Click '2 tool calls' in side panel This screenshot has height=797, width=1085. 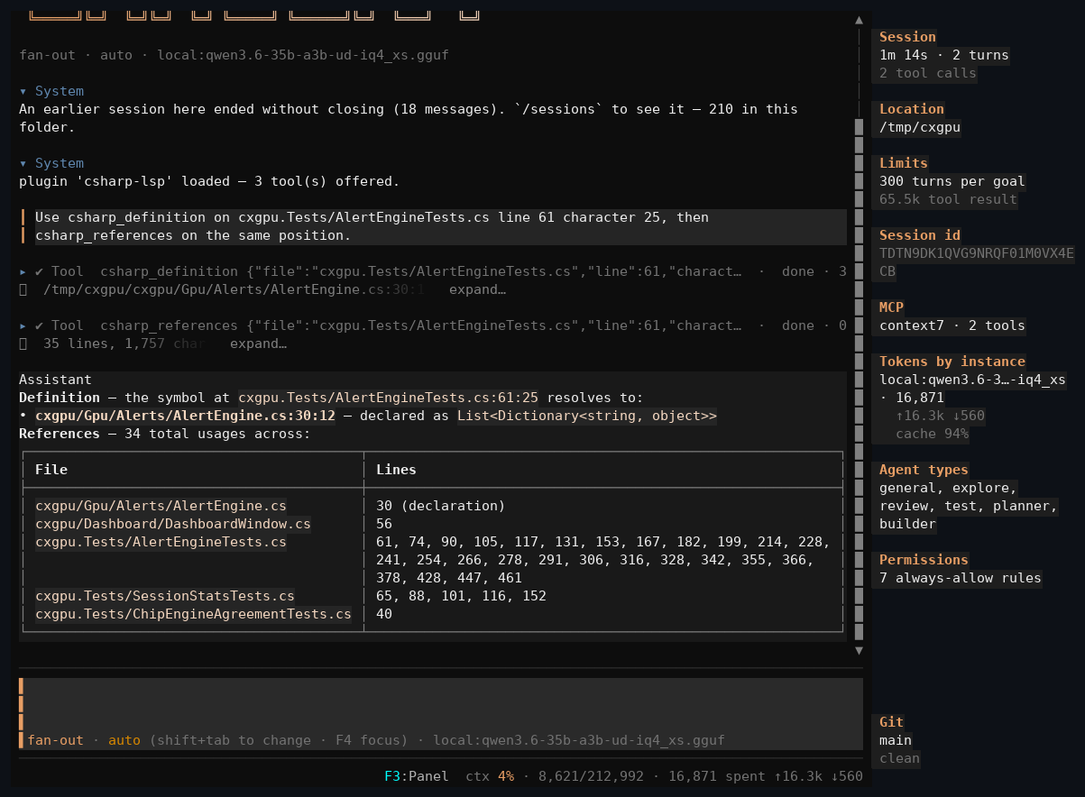coord(928,73)
